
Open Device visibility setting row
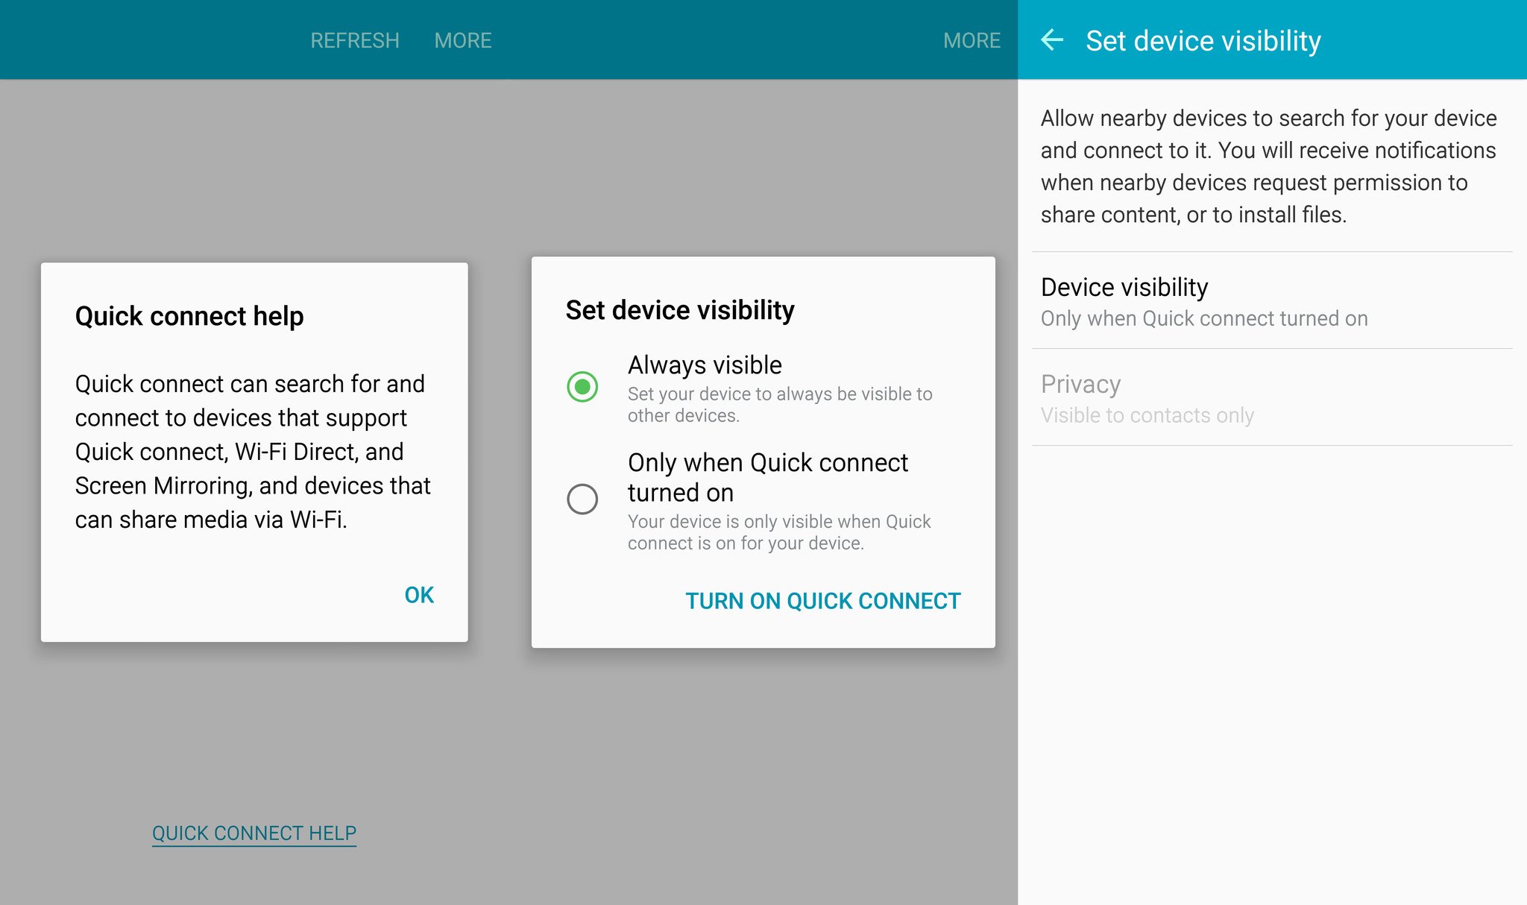1272,301
